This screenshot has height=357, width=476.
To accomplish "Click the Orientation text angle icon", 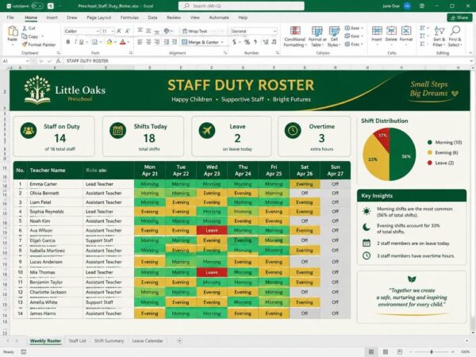I will point(167,31).
